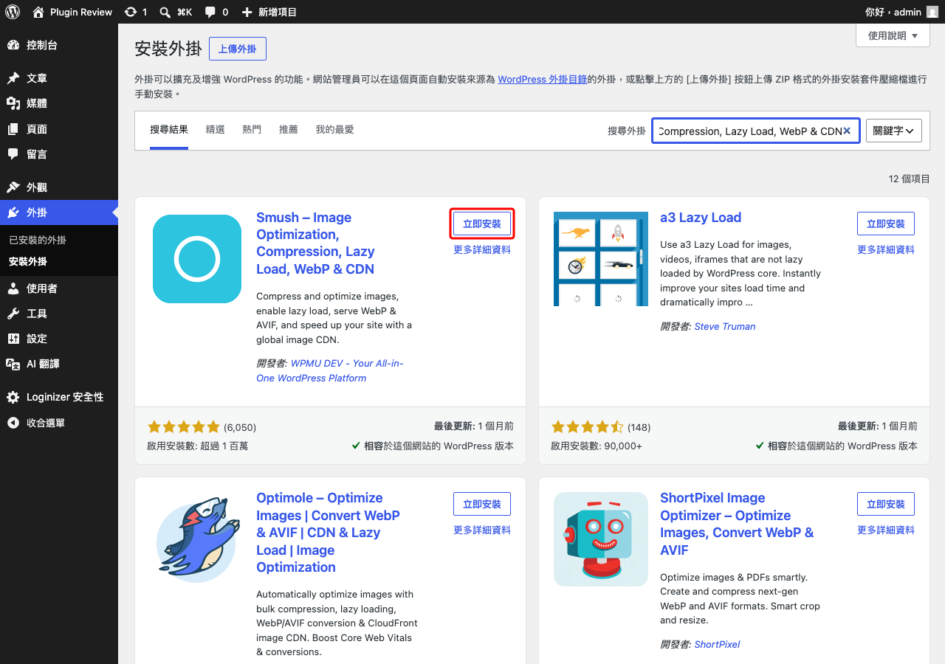
Task: Open the Smush plugin title link
Action: (x=316, y=243)
